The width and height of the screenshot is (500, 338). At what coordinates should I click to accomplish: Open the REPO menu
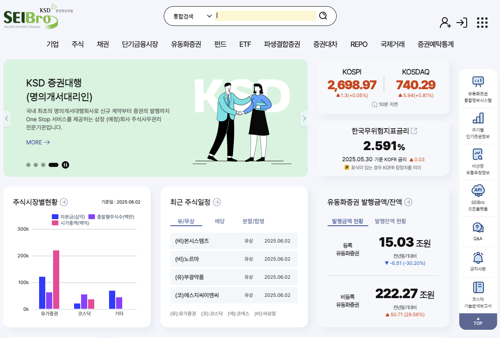359,44
